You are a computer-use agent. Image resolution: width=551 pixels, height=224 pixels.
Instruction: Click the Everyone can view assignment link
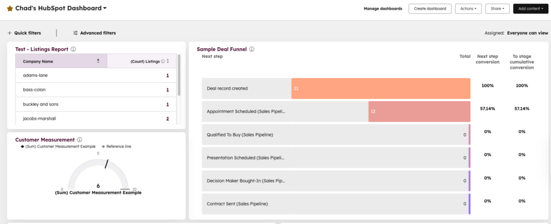pos(527,33)
